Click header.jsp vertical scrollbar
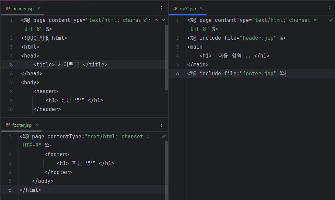This screenshot has height=200, width=335. (166, 58)
